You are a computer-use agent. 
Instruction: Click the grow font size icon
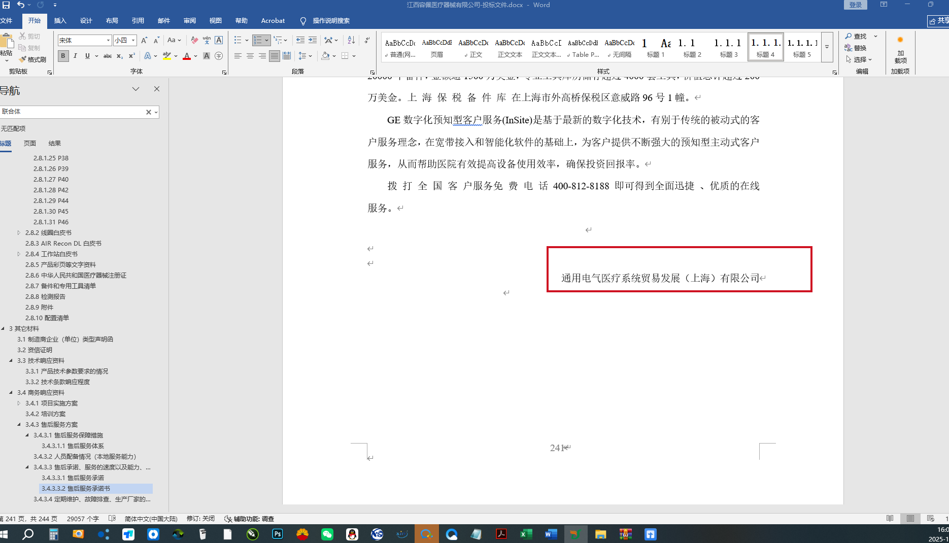click(x=144, y=40)
